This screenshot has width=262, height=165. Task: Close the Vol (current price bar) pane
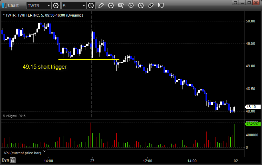44,152
